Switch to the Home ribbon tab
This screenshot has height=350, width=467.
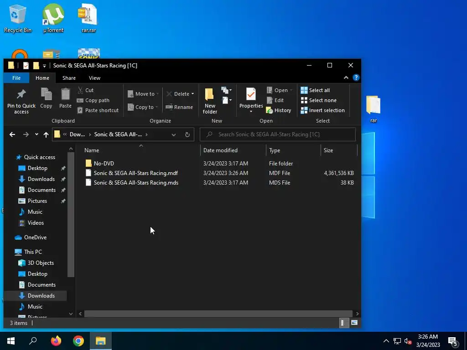(x=42, y=78)
